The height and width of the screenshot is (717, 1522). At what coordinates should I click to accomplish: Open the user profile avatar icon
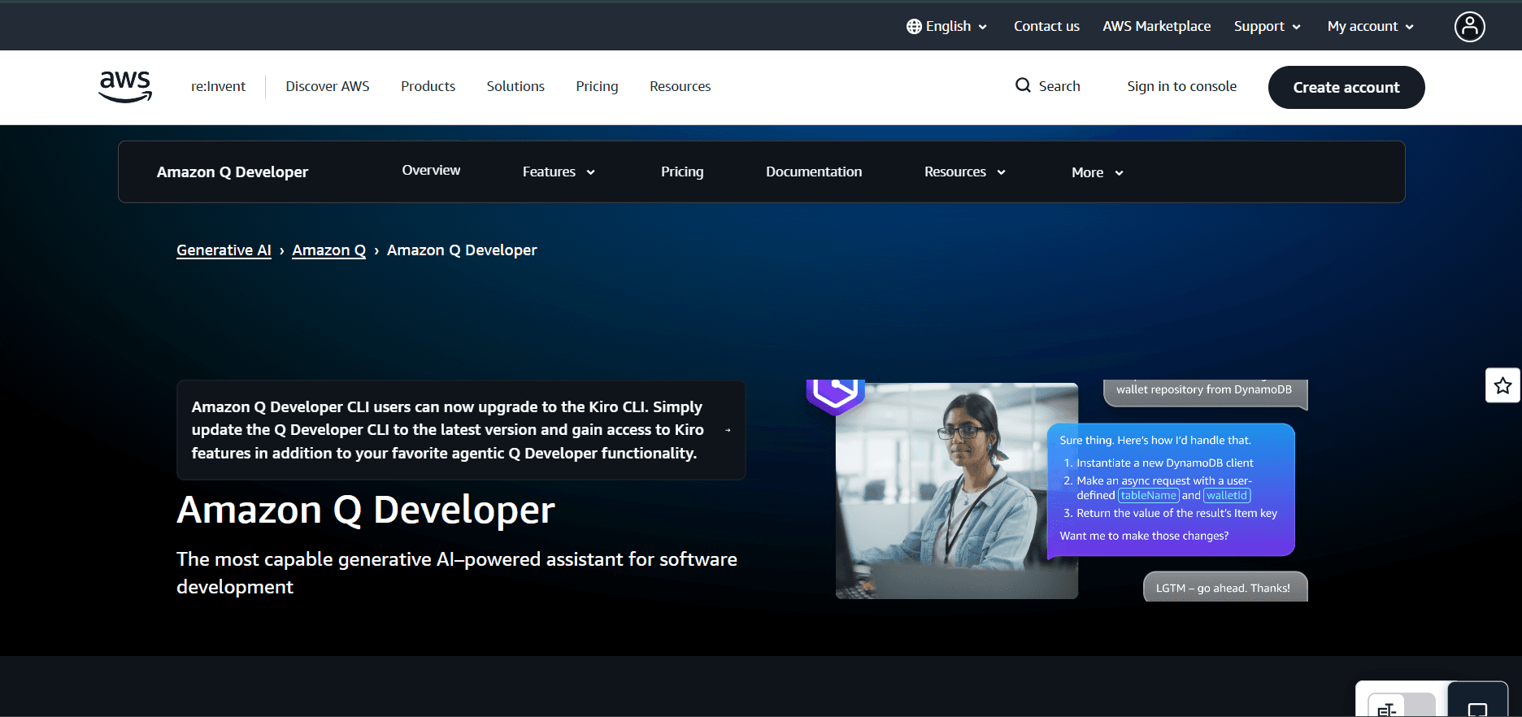tap(1469, 27)
